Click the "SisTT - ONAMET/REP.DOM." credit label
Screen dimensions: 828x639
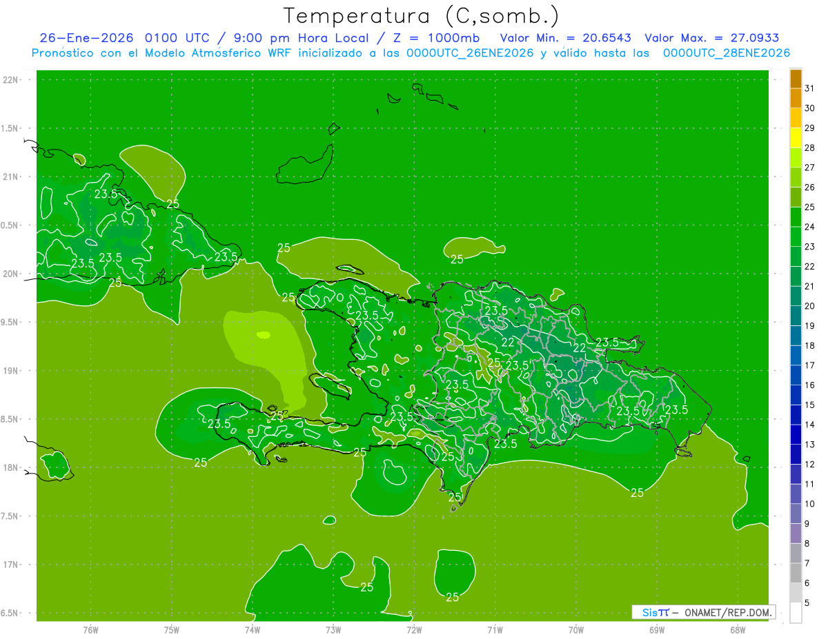coord(704,612)
